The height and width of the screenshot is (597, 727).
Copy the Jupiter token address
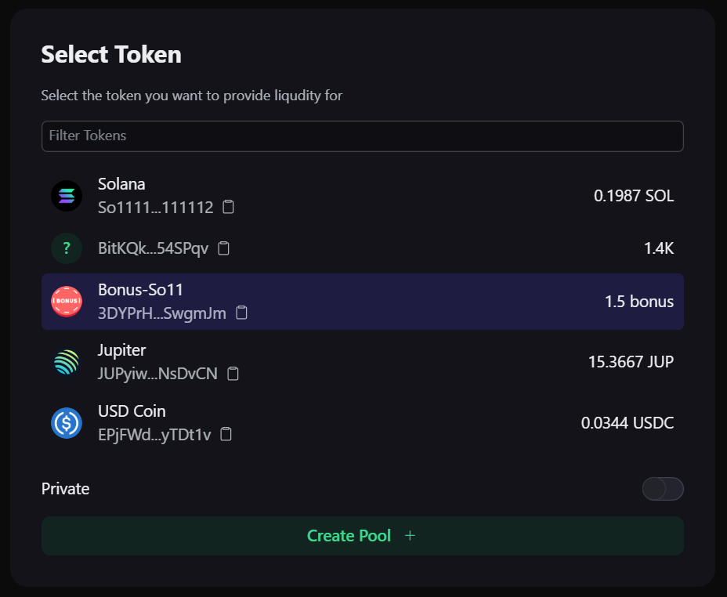click(233, 374)
